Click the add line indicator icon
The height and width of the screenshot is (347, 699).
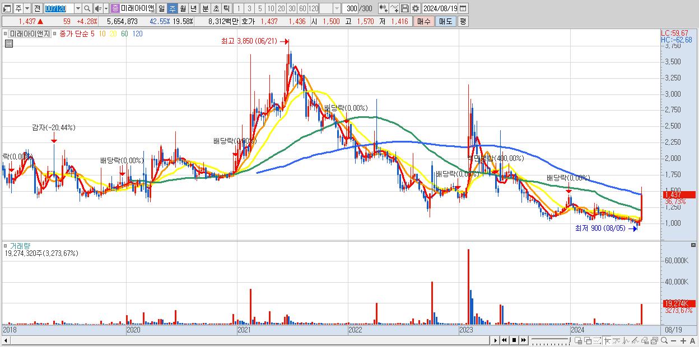(394, 8)
